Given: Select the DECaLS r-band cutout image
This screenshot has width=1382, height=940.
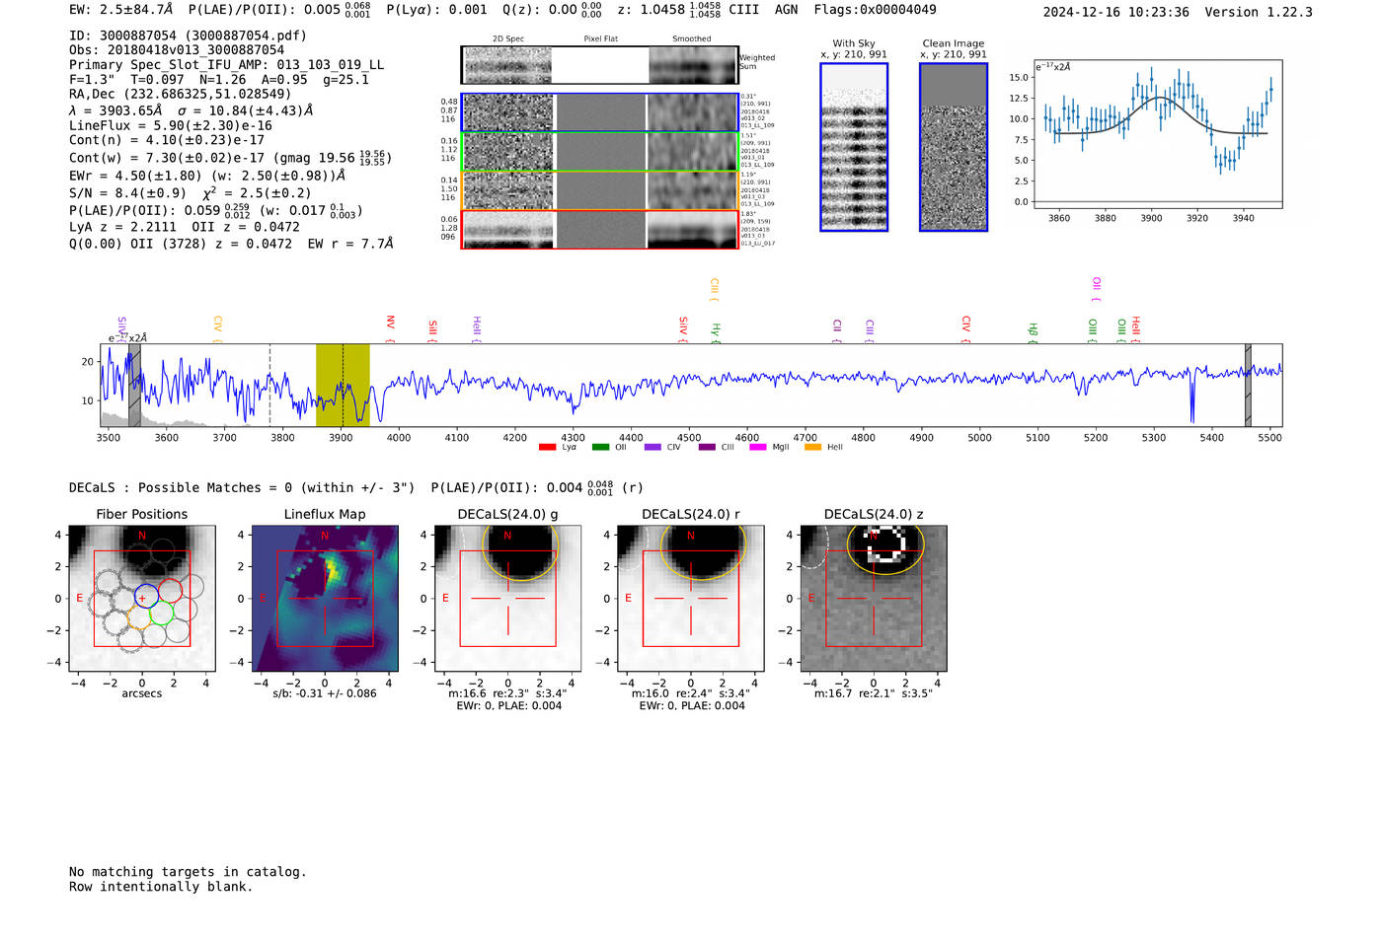Looking at the screenshot, I should [x=691, y=598].
